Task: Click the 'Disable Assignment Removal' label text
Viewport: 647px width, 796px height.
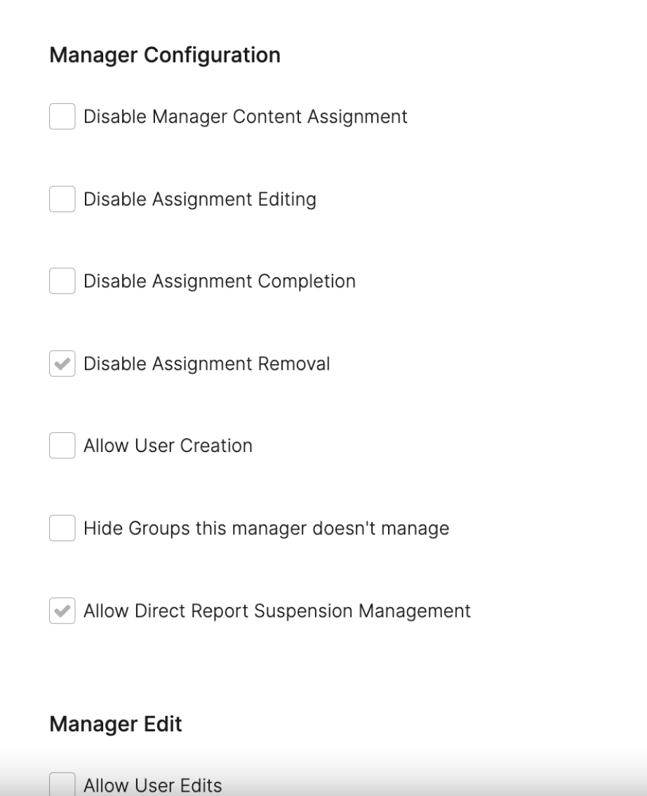Action: [x=207, y=364]
